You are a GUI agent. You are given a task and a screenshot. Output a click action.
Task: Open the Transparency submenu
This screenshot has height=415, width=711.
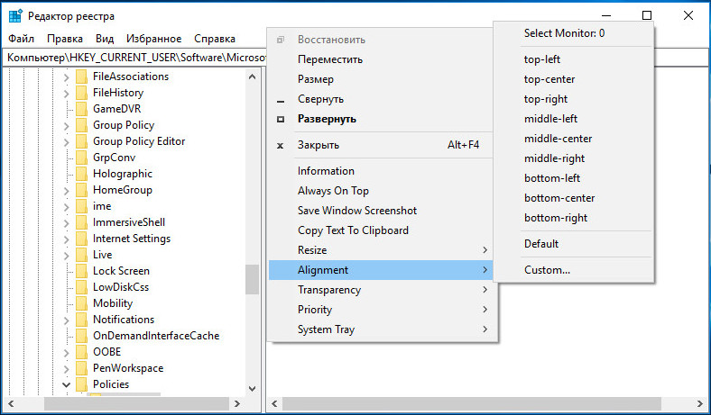click(x=383, y=290)
